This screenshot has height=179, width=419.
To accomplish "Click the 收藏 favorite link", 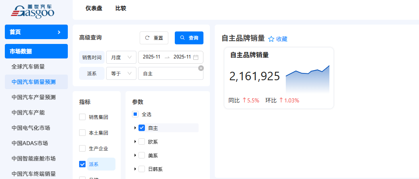I will tap(282, 39).
